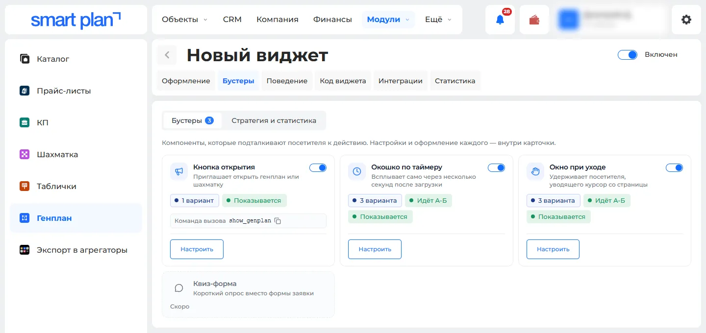Expand the Объекты dropdown menu

pyautogui.click(x=184, y=20)
